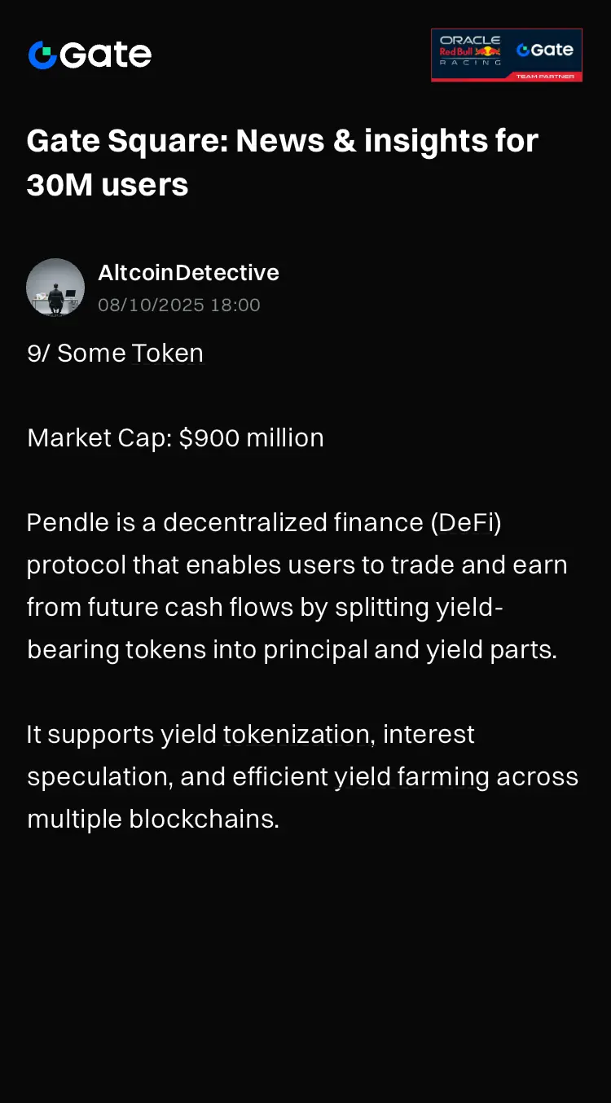Viewport: 611px width, 1103px height.
Task: Click the blue Gate G logo icon
Action: click(x=42, y=55)
